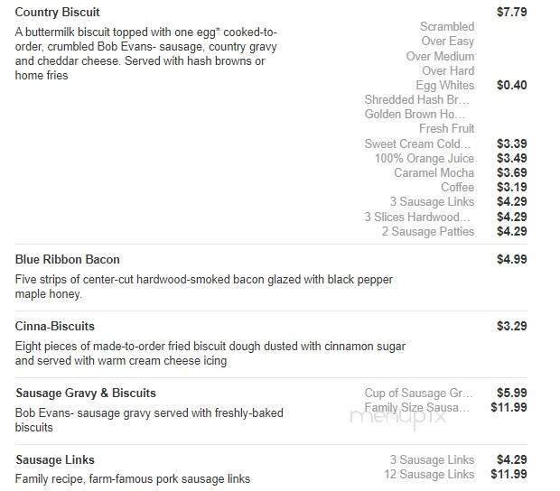Select the Over Medium egg option
560x491 pixels.
coord(440,56)
